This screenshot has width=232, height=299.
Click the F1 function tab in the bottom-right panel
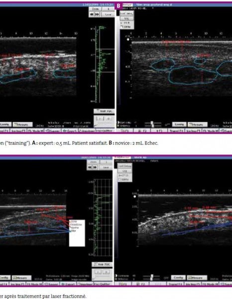point(122,284)
